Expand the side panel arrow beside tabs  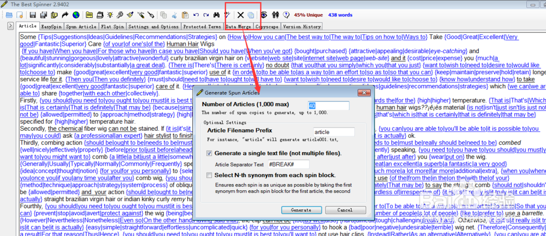point(10,26)
